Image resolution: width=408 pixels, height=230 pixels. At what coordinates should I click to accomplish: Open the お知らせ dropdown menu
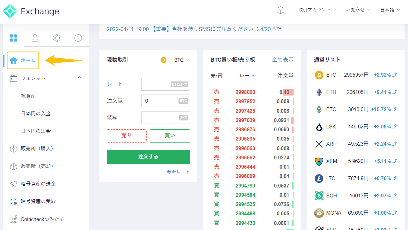[x=359, y=10]
